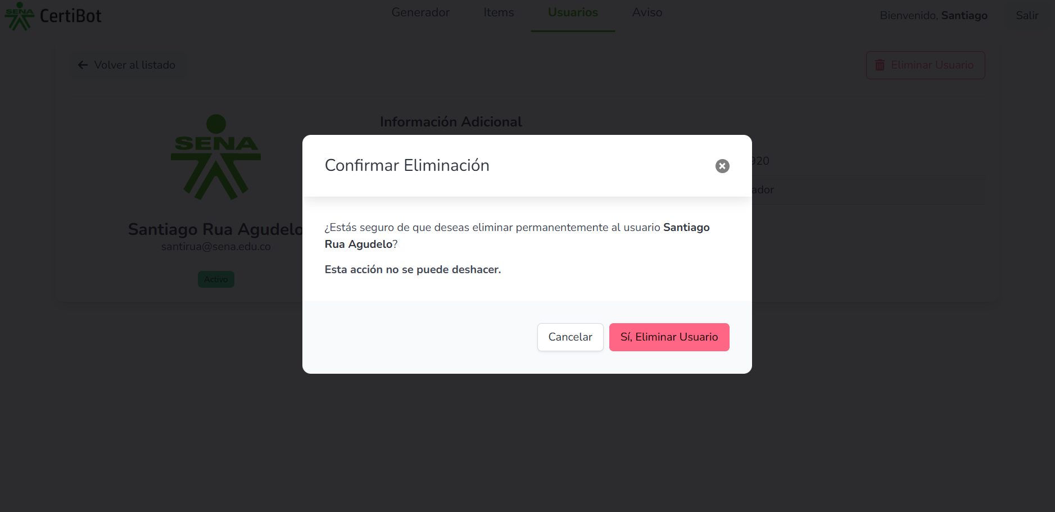
Task: Open the Generador tab
Action: click(x=420, y=12)
